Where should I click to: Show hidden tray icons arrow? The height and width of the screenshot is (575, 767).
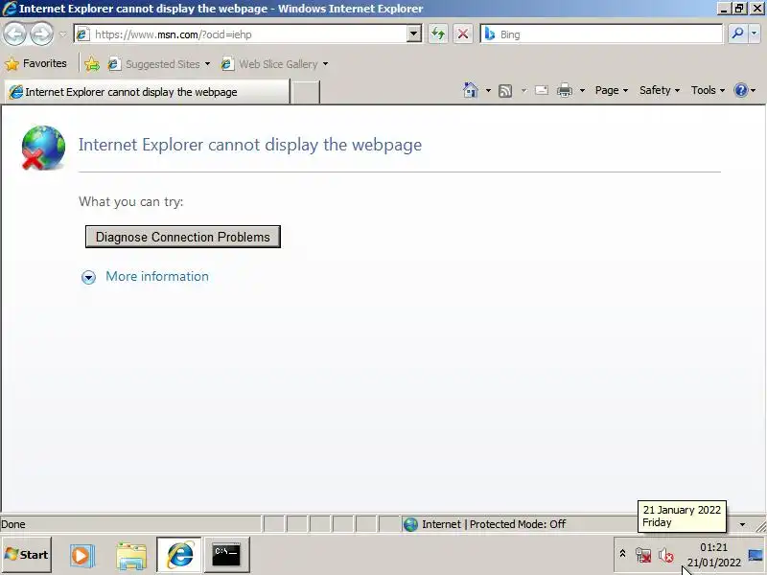tap(622, 554)
